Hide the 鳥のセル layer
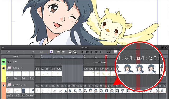This screenshot has width=169, height=99. pyautogui.click(x=3, y=68)
